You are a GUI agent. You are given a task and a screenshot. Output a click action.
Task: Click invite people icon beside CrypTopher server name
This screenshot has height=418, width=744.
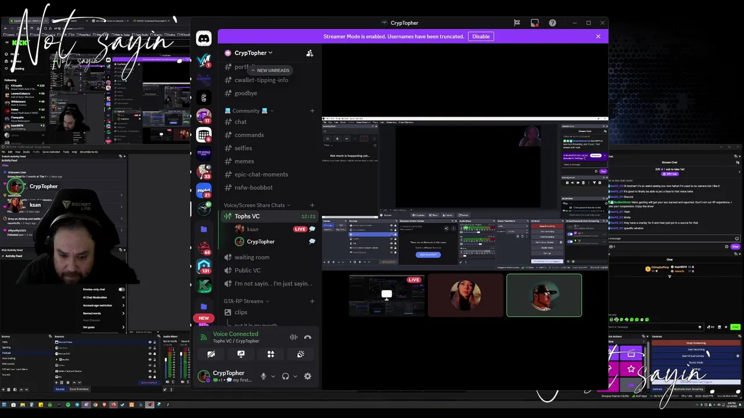[310, 53]
